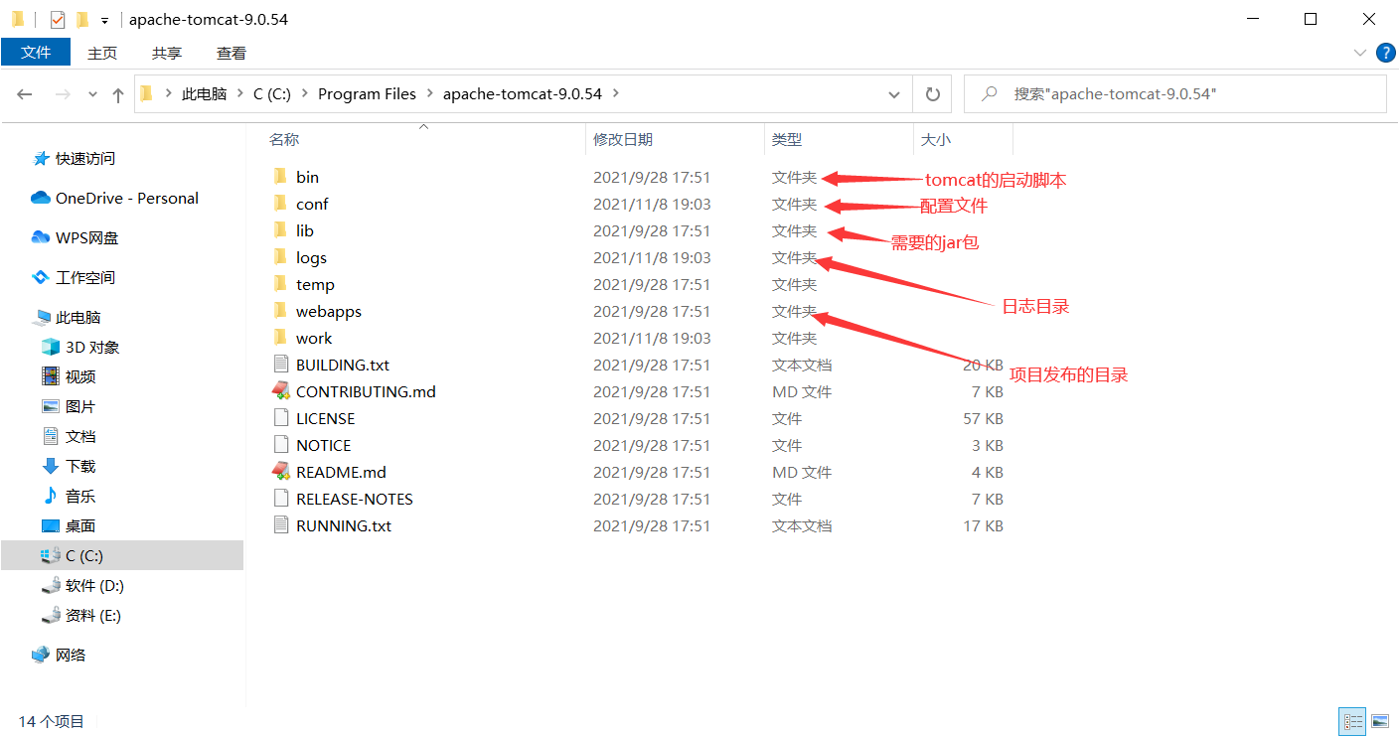This screenshot has width=1400, height=737.
Task: Click the LICENSE file icon
Action: [x=279, y=418]
